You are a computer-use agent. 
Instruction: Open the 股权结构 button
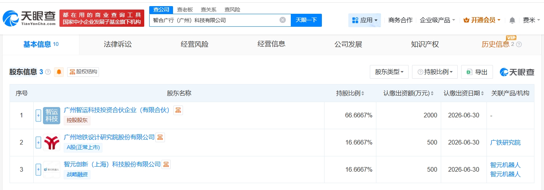pyautogui.click(x=83, y=72)
